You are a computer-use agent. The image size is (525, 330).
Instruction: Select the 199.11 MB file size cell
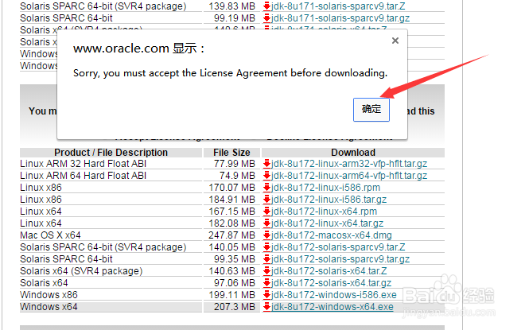point(231,295)
